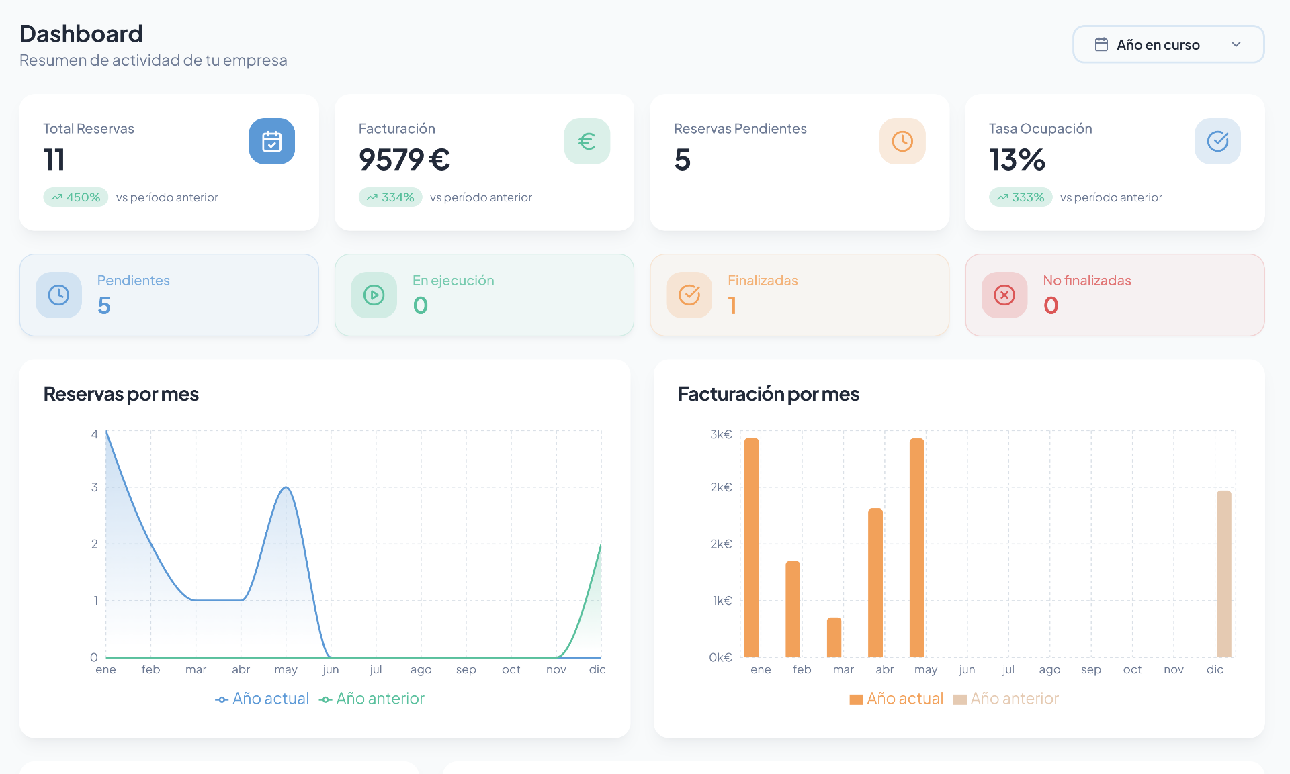Viewport: 1290px width, 774px height.
Task: Click the No finalizadas red X icon
Action: pyautogui.click(x=1004, y=295)
